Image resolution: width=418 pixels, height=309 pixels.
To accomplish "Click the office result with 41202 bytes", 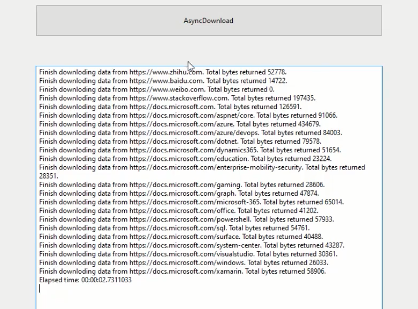I will pyautogui.click(x=179, y=211).
